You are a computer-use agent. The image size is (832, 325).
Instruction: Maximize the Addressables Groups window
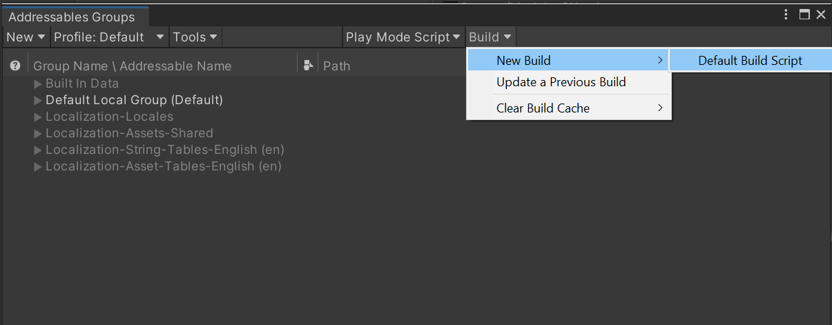pos(804,14)
